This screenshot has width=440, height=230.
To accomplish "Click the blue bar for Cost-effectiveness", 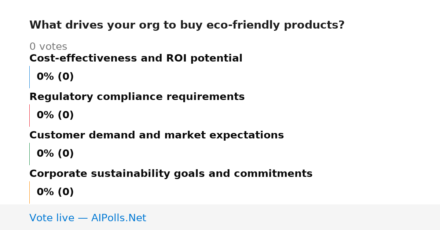I will [29, 77].
